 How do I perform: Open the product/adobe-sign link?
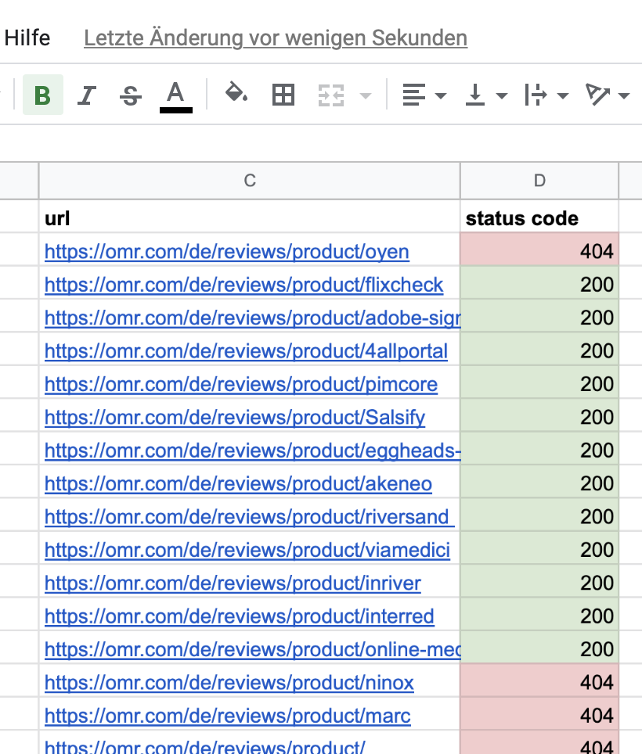click(253, 318)
